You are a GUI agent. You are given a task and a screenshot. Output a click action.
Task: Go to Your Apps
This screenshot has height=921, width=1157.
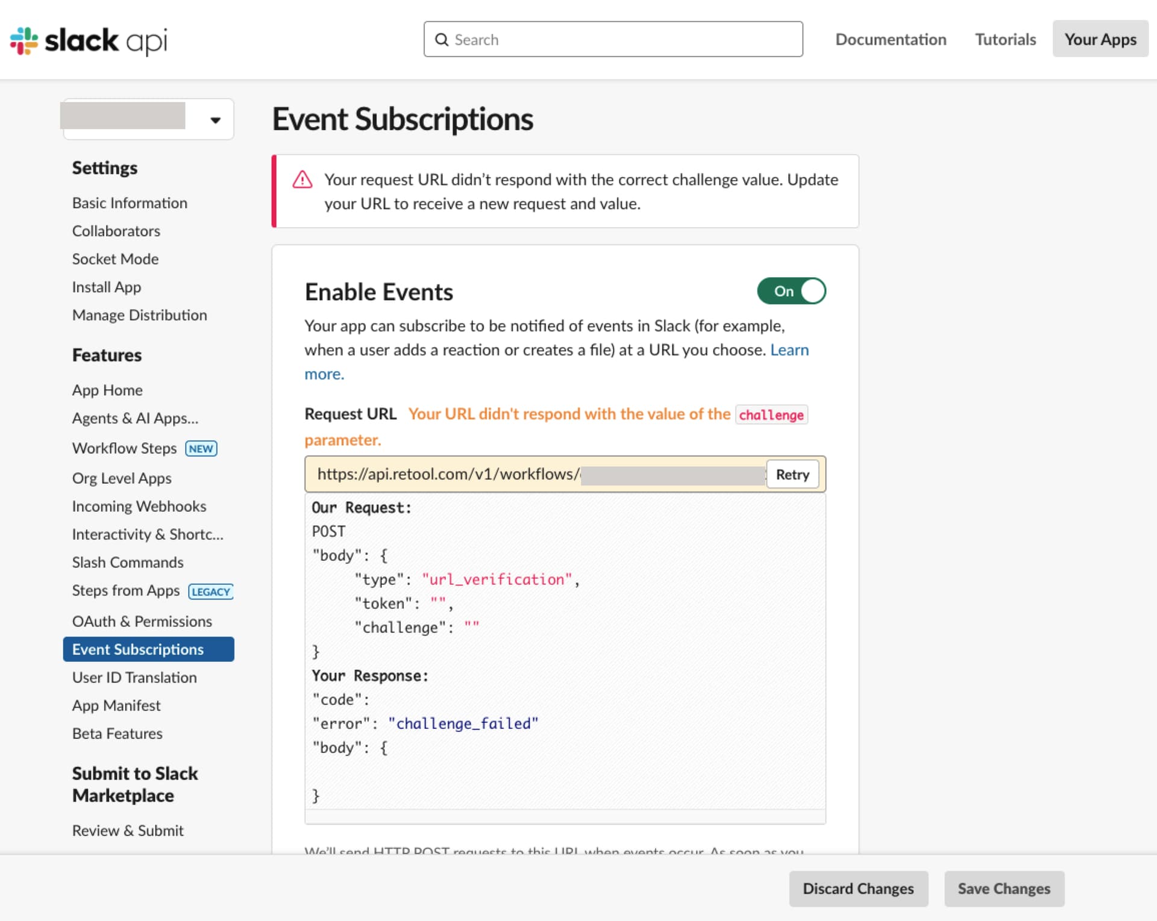(x=1100, y=39)
